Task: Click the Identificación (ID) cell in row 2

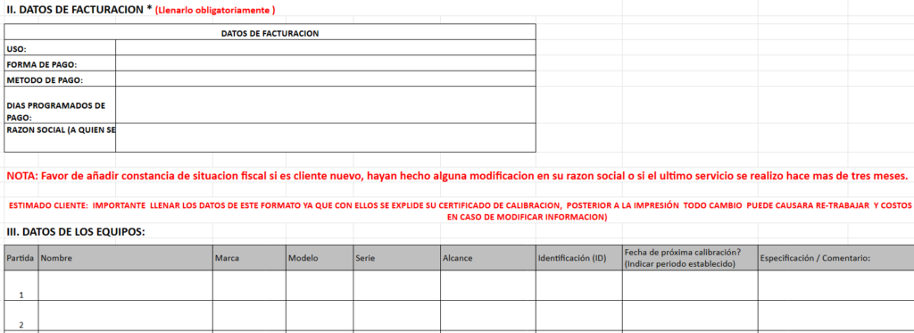Action: tap(578, 315)
